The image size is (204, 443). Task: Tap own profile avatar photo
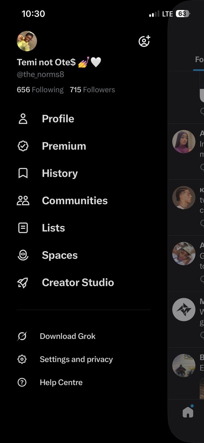click(27, 41)
